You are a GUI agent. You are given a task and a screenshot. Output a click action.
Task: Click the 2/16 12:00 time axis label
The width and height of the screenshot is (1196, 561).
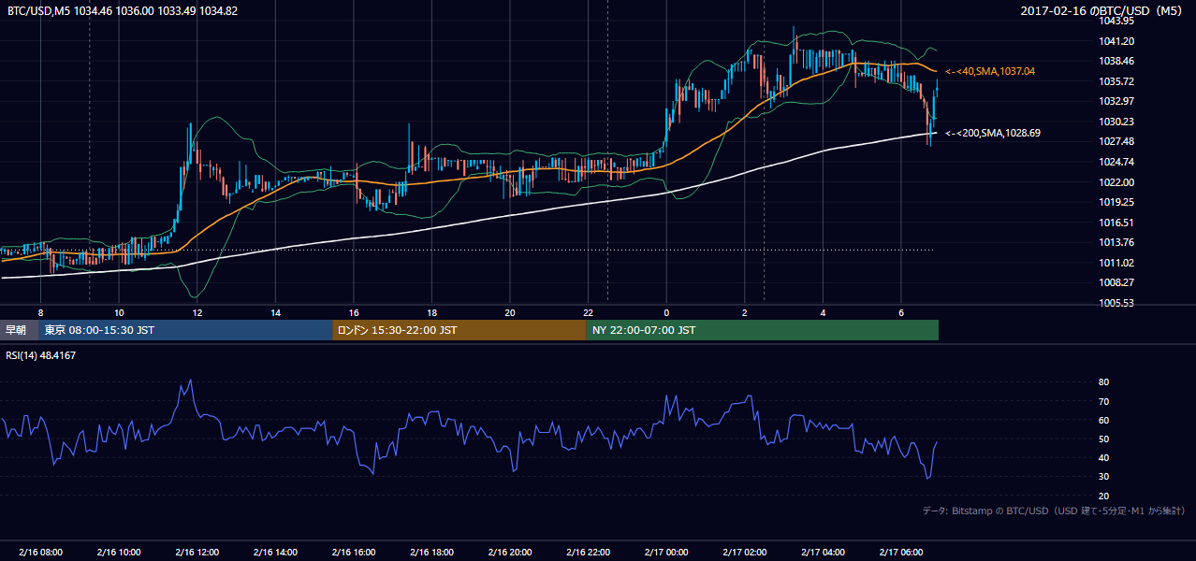(x=197, y=553)
